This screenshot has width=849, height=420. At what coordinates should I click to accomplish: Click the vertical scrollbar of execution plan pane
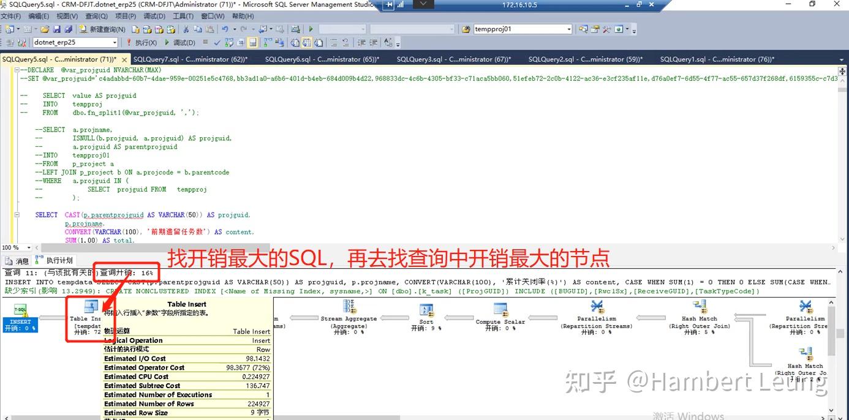click(832, 355)
